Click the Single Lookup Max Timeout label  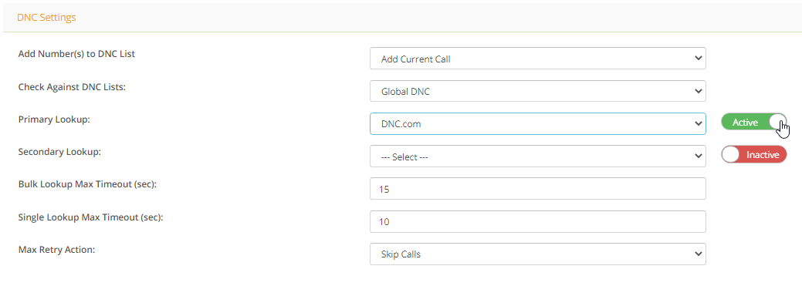pyautogui.click(x=90, y=217)
